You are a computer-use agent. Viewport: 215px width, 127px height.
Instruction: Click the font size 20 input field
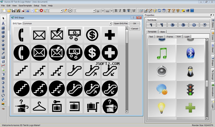click(98, 11)
